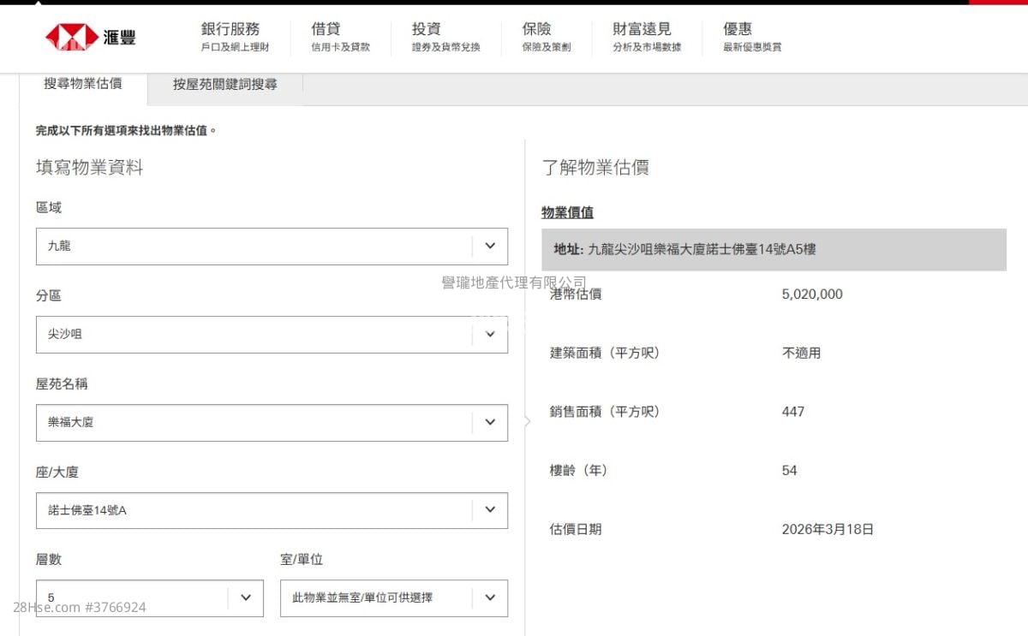
Task: Open the 區域 dropdown showing 九龍
Action: [491, 246]
